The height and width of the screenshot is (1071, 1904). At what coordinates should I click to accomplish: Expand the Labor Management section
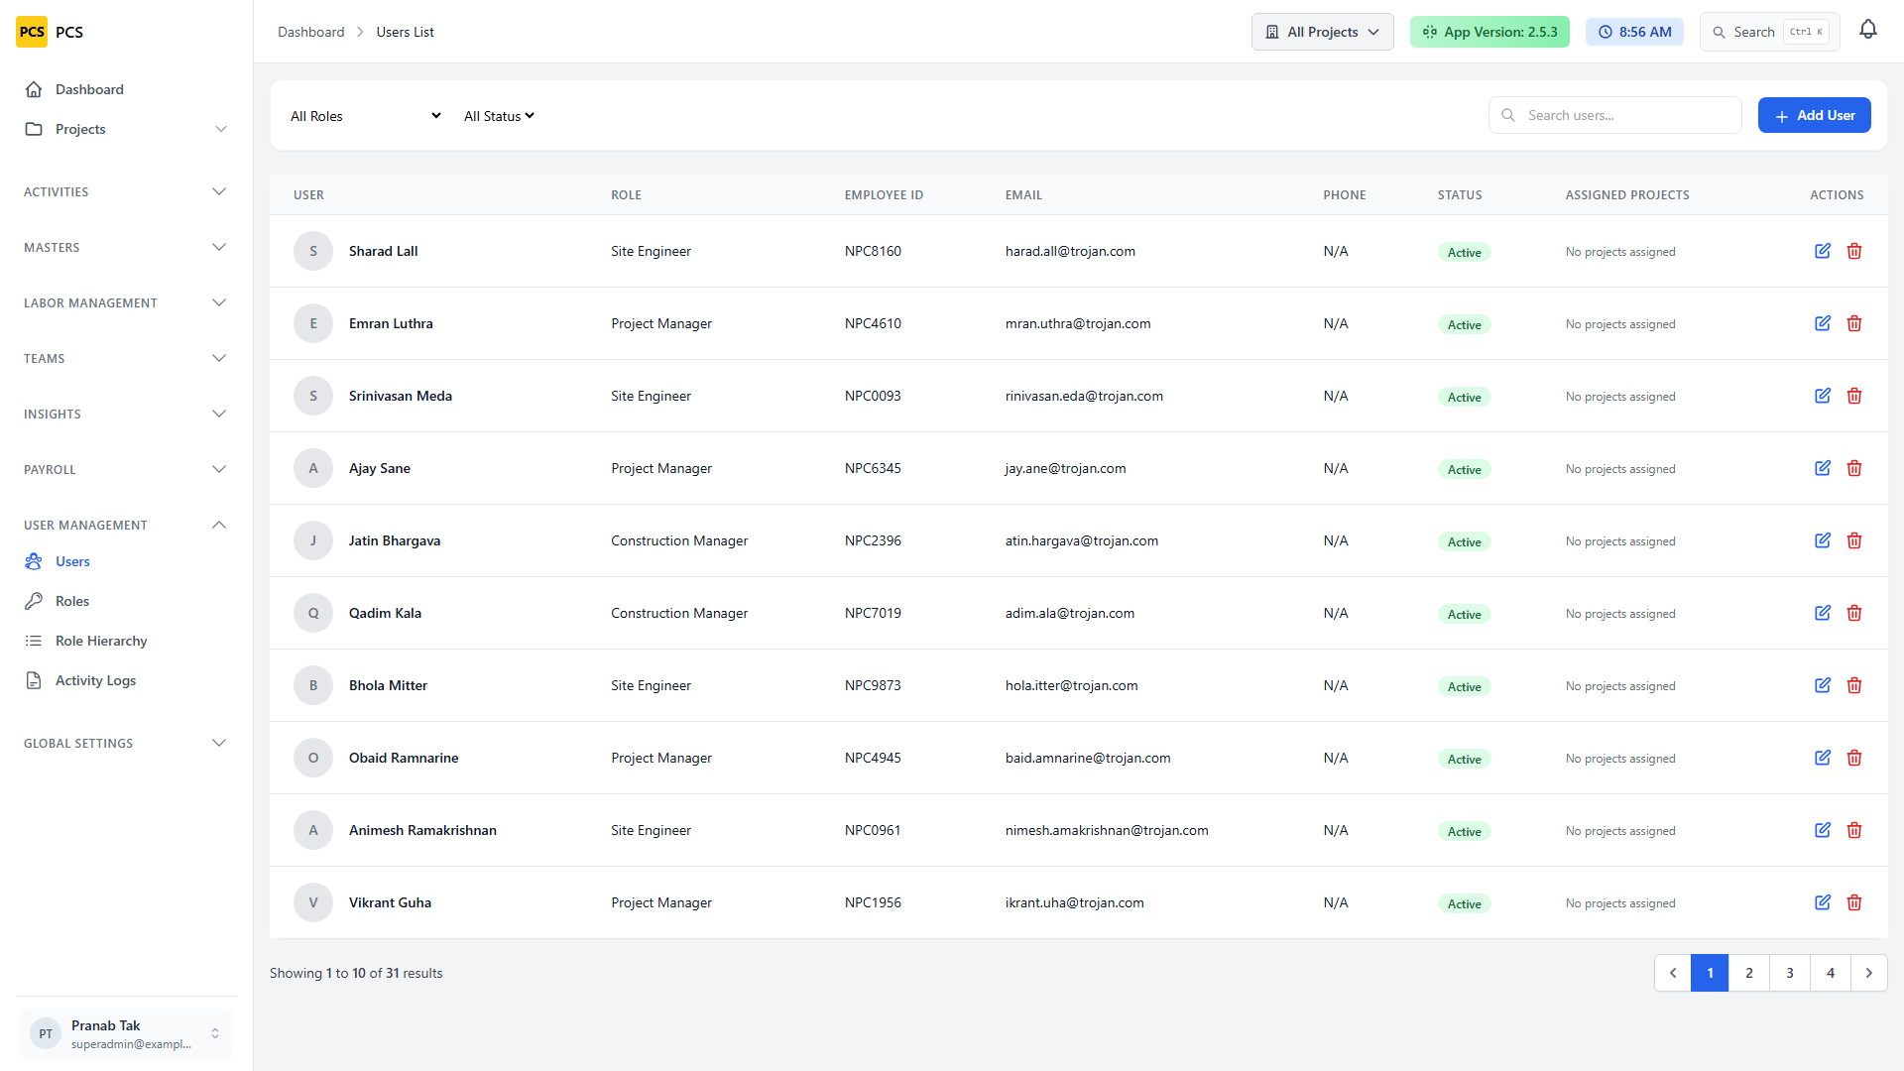coord(126,302)
